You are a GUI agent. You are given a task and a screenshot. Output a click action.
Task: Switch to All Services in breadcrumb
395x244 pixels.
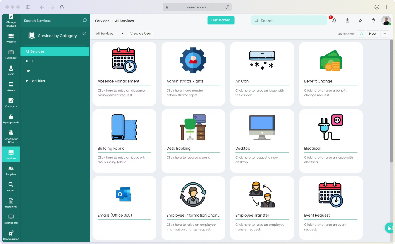click(x=125, y=21)
